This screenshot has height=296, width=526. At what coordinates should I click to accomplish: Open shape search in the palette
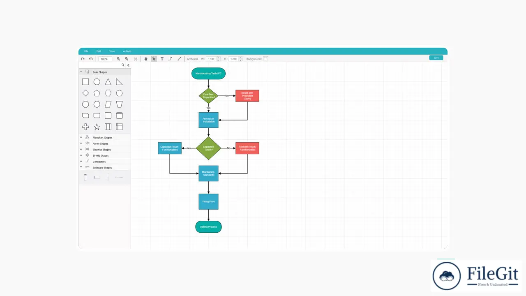122,65
